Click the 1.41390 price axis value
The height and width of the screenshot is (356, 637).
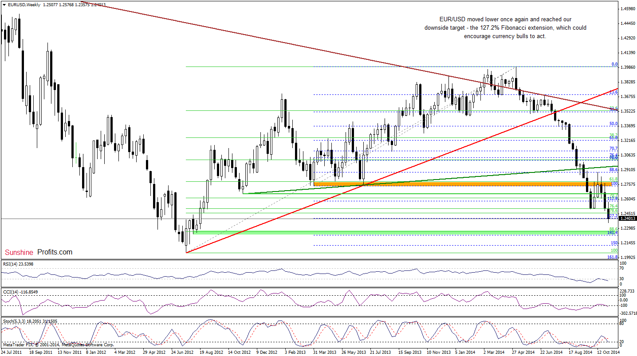628,52
